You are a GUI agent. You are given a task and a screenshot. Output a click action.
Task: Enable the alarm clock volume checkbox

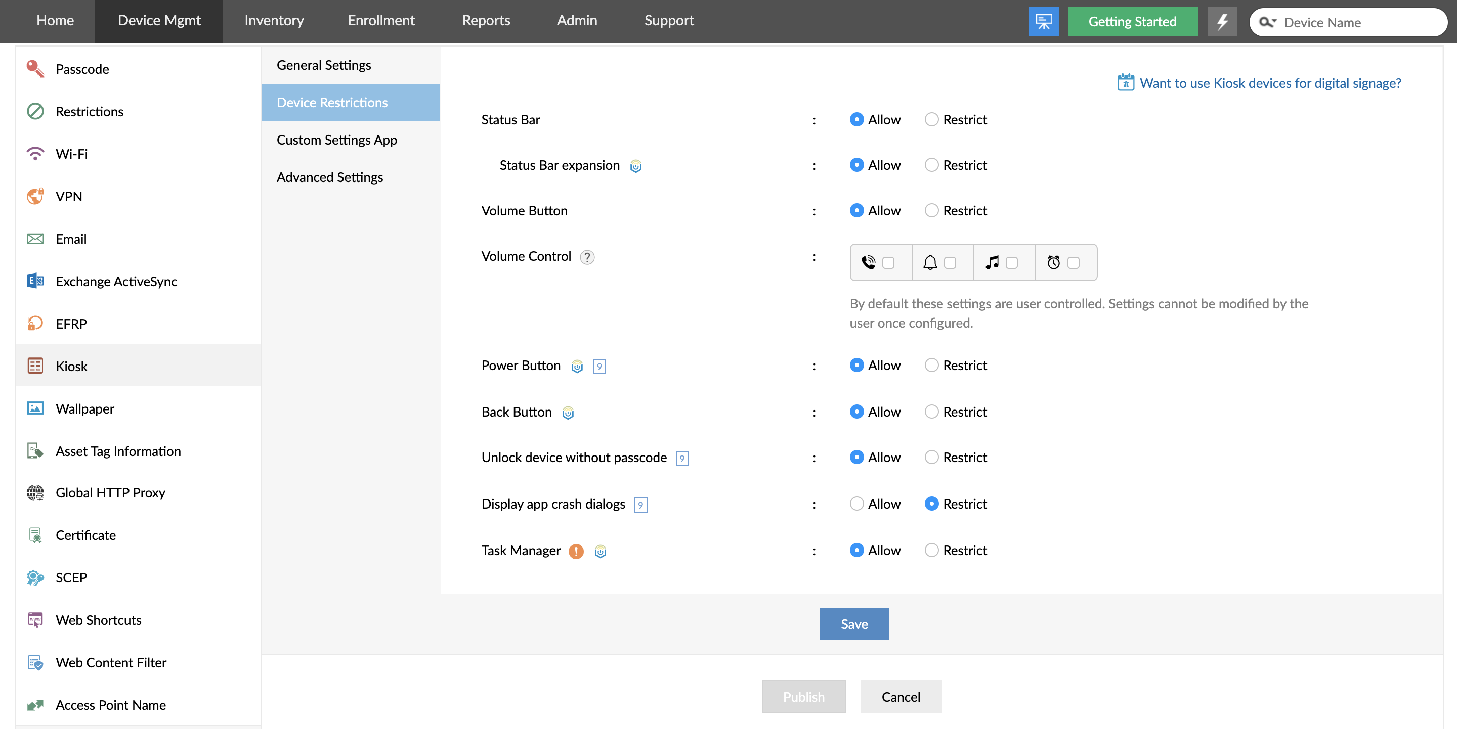(x=1073, y=263)
